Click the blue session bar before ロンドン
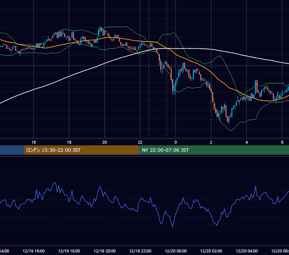This screenshot has height=255, width=289. 12,150
